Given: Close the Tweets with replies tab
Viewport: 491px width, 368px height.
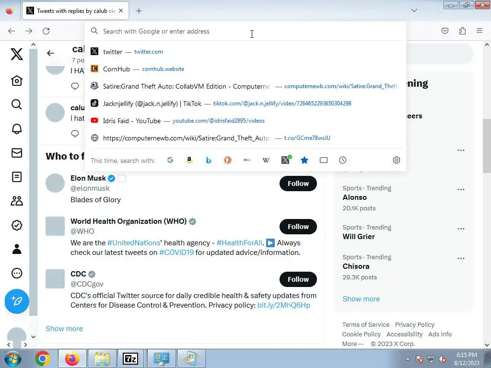Looking at the screenshot, I should [121, 11].
